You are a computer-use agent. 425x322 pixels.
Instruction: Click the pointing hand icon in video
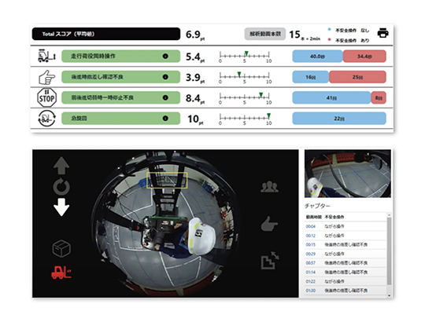click(269, 224)
